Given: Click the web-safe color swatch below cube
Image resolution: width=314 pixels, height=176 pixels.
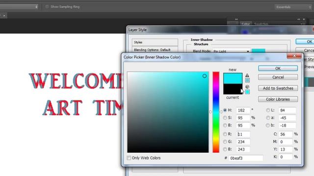Looking at the screenshot, I should pyautogui.click(x=247, y=92).
